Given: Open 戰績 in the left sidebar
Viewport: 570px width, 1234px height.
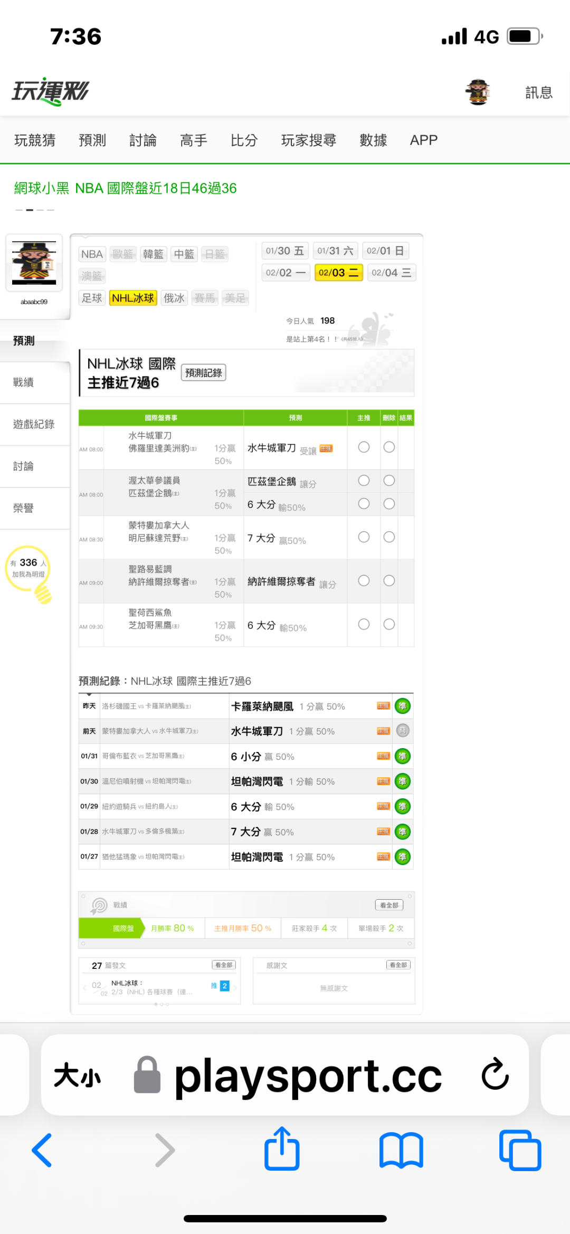Looking at the screenshot, I should [x=35, y=382].
